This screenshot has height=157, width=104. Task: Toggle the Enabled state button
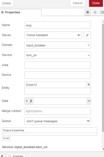pos(16,156)
